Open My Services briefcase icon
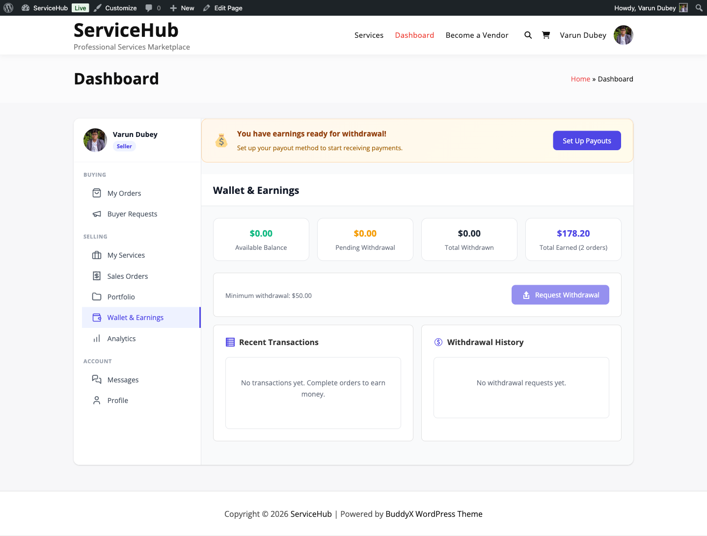 pos(97,255)
